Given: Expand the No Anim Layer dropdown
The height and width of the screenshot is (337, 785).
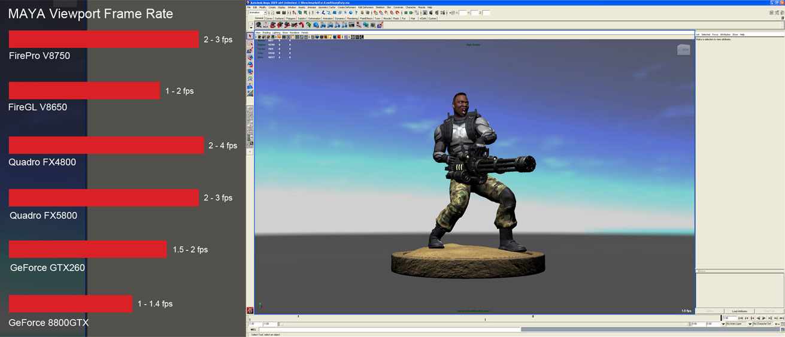Looking at the screenshot, I should click(736, 324).
